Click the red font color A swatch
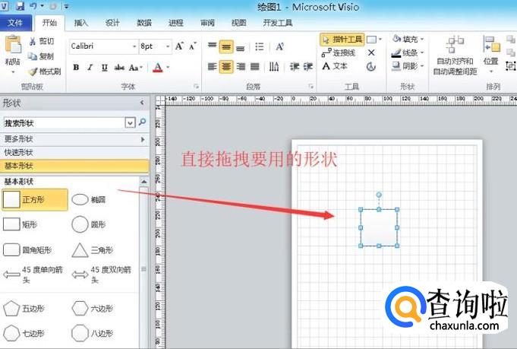Viewport: 517px width, 349px height. point(158,68)
